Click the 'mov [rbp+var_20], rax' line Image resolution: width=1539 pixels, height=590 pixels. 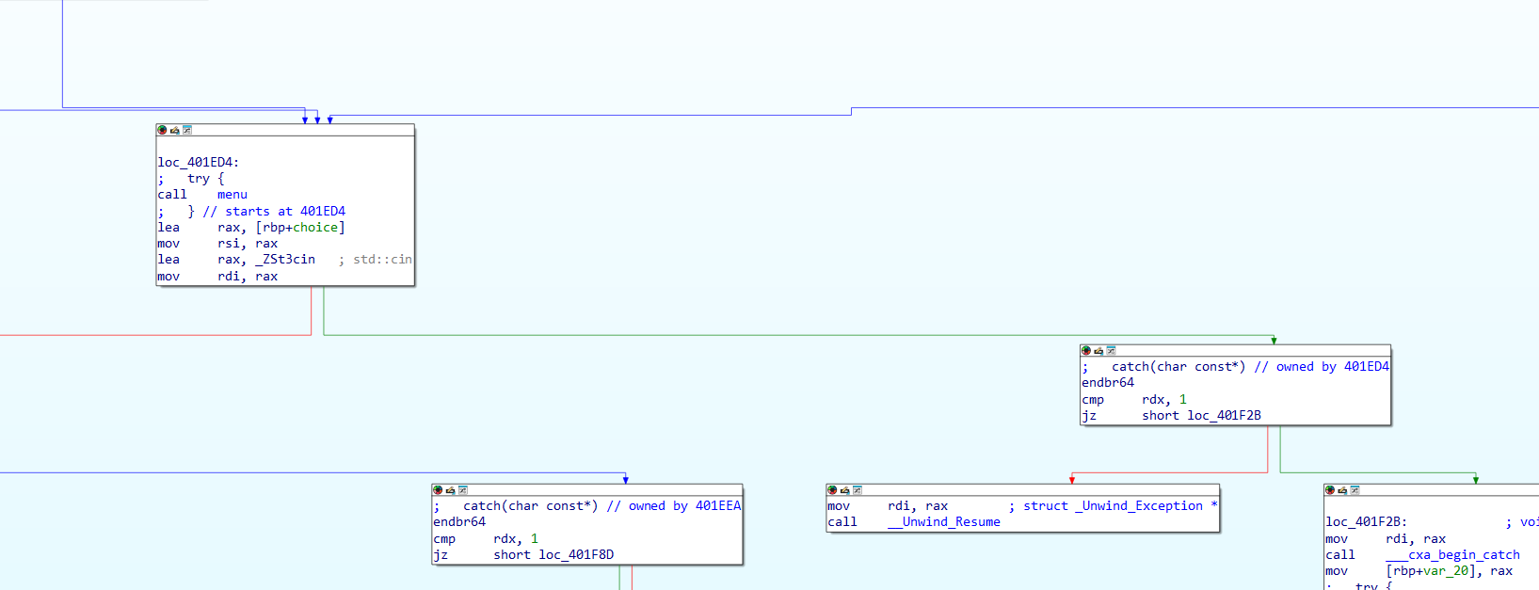point(1419,571)
